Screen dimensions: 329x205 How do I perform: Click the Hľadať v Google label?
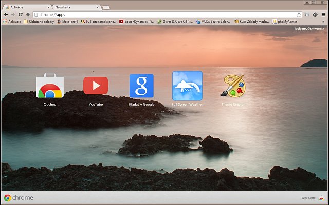141,104
